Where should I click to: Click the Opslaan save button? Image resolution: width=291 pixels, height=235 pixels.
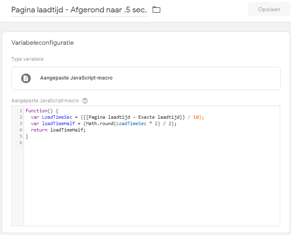click(269, 9)
